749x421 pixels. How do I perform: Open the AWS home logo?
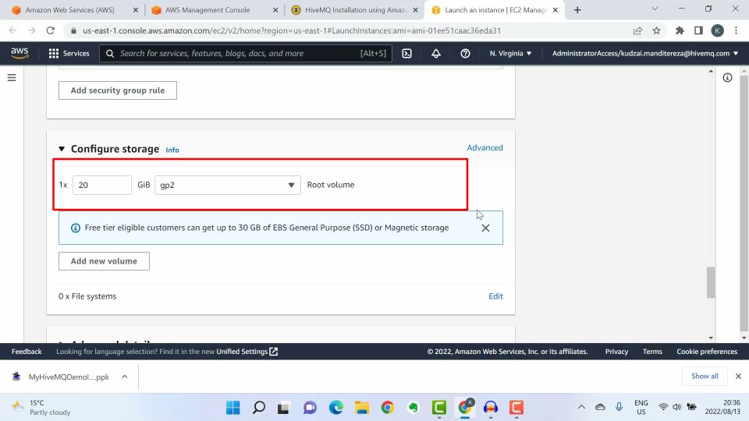(x=20, y=53)
